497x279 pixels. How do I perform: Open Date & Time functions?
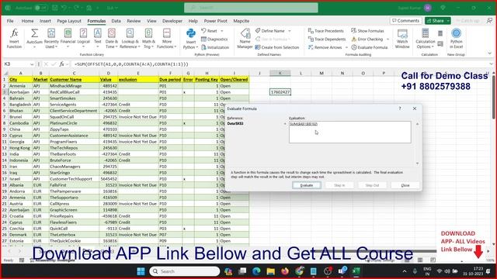(112, 39)
